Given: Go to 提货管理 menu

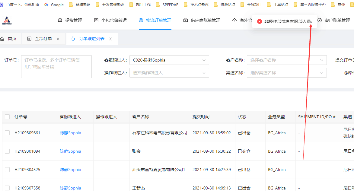Looking at the screenshot, I should [70, 20].
